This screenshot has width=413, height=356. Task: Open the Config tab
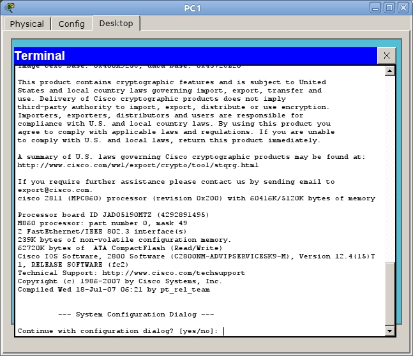71,24
